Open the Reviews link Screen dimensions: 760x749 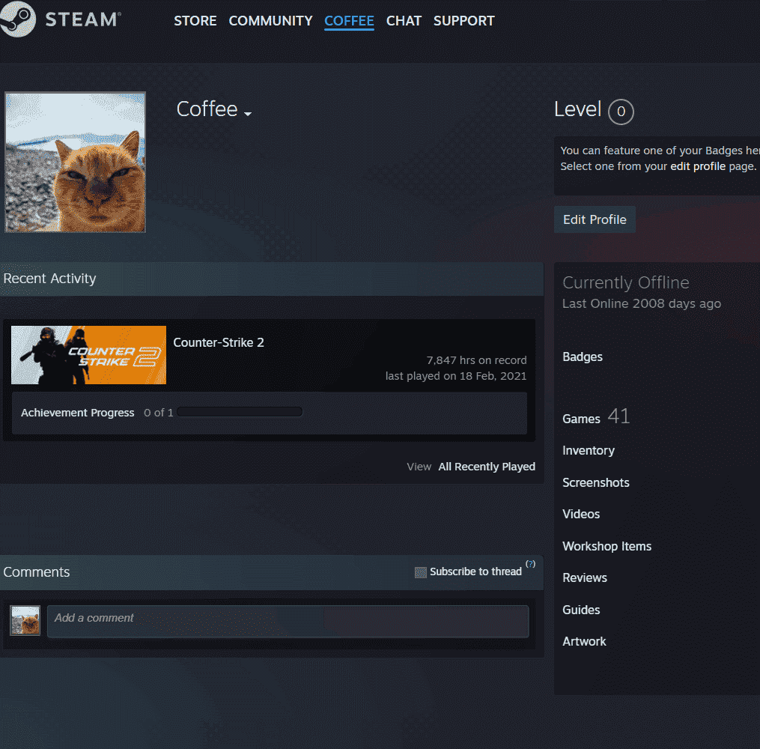coord(585,578)
